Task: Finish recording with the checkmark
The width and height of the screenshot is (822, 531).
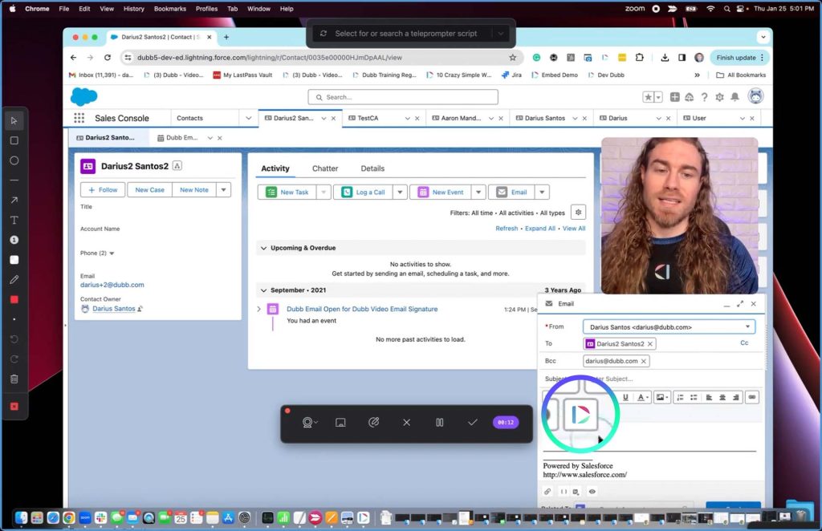Action: pos(472,422)
